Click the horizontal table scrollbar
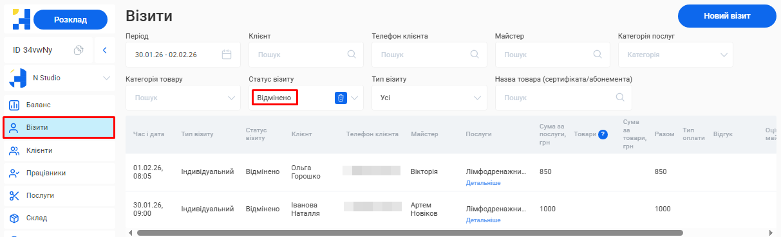Viewport: 781px width, 237px height. [x=409, y=233]
